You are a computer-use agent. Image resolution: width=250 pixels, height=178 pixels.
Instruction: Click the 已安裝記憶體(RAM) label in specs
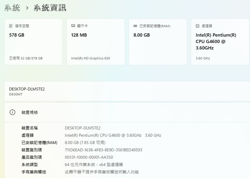[x=39, y=143]
